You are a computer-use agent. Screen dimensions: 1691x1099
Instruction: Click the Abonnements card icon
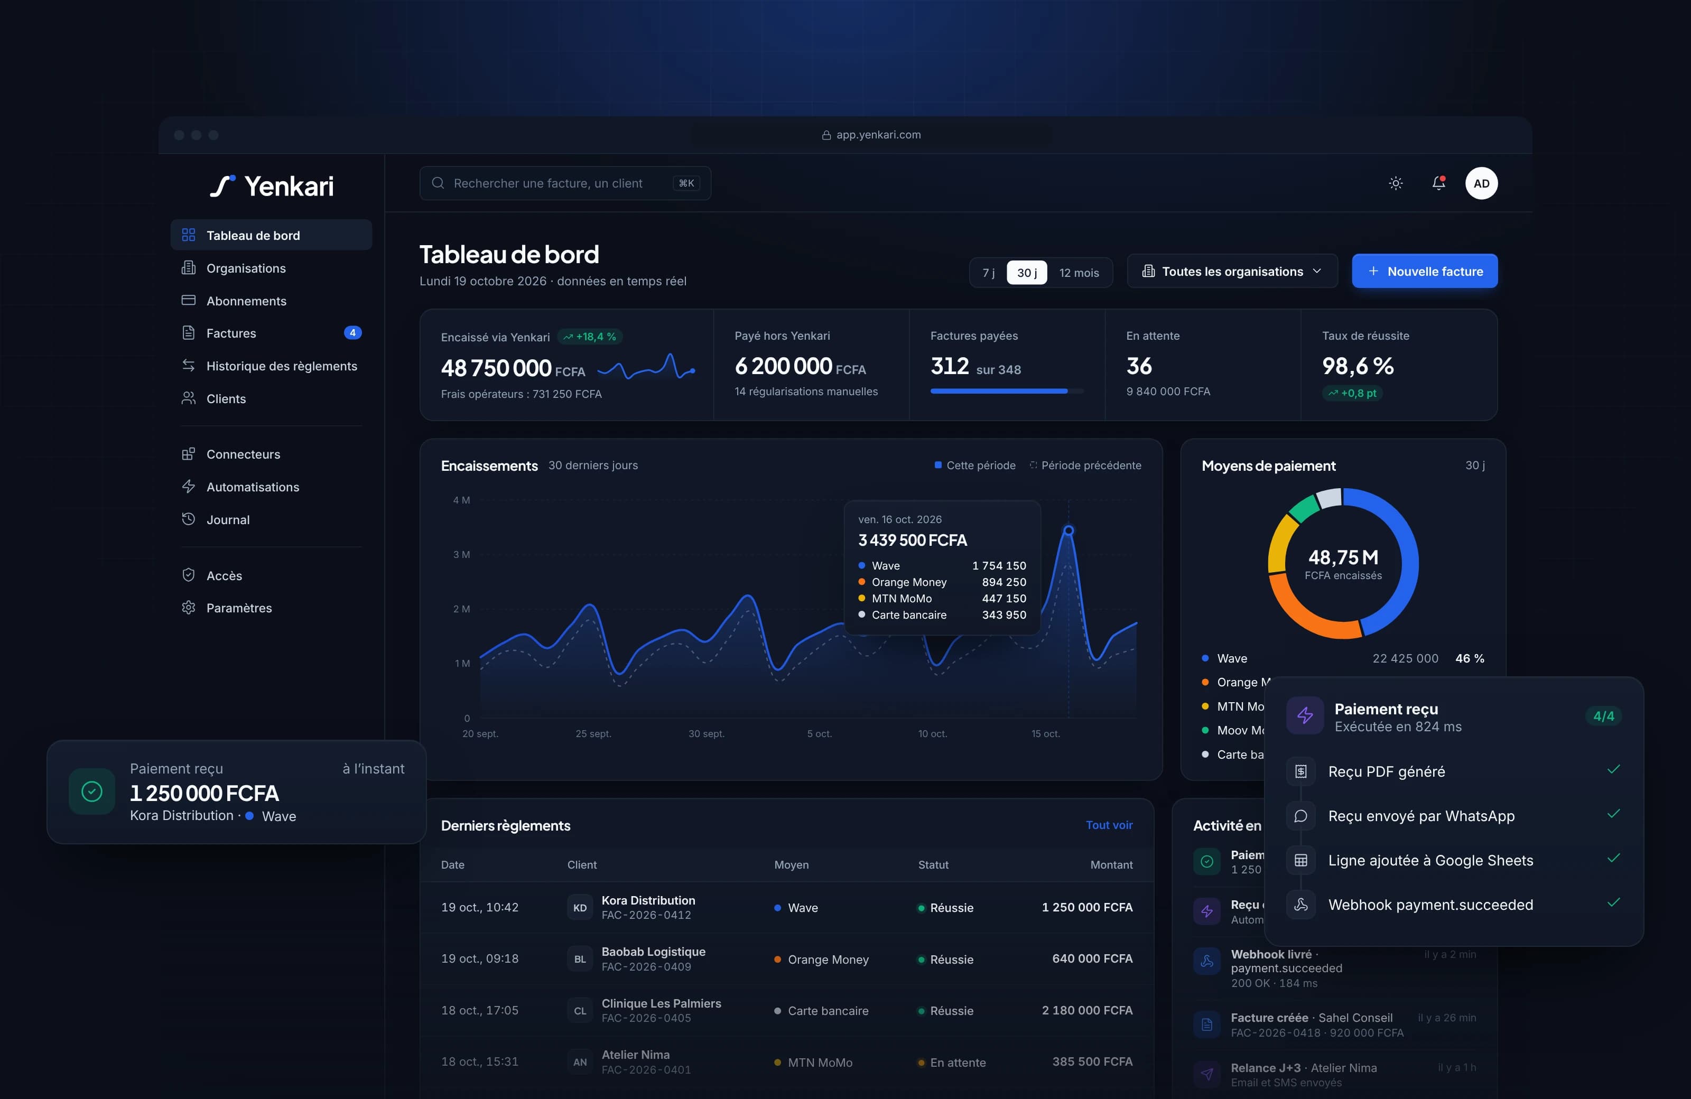coord(188,301)
